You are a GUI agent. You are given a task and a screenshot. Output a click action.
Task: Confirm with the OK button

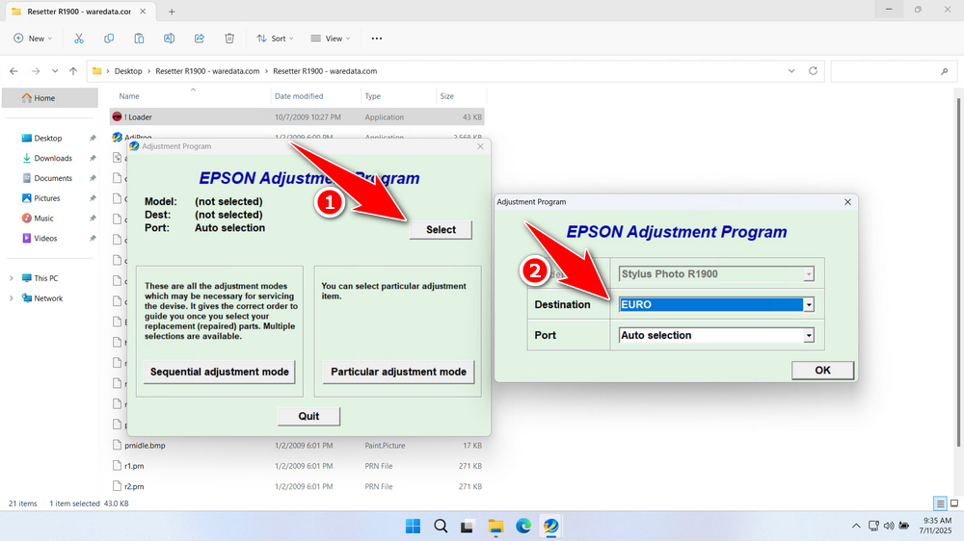click(822, 371)
